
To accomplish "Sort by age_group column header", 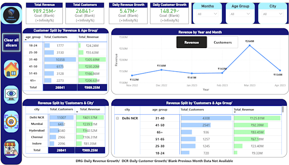I will coord(33,37).
